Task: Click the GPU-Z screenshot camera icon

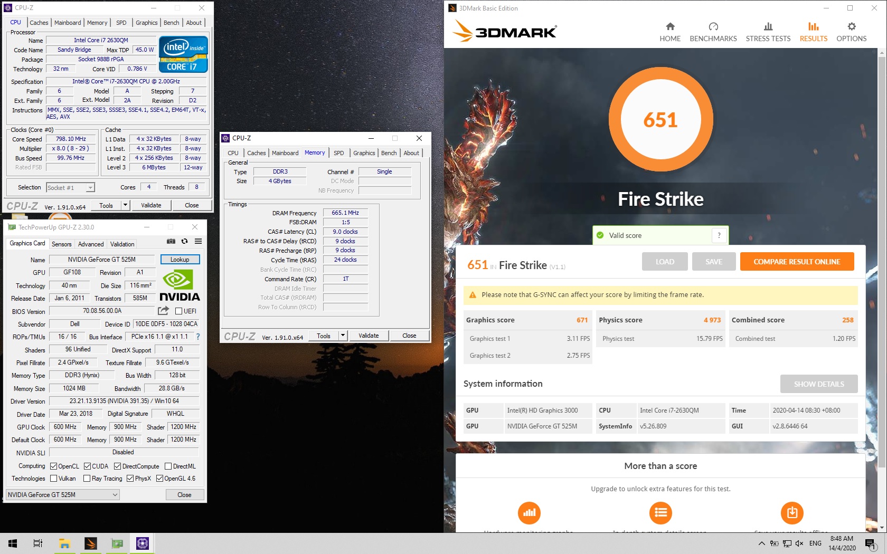Action: click(171, 241)
